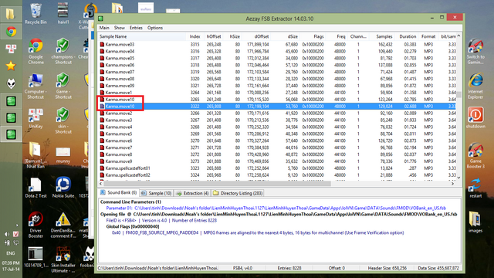Image resolution: width=494 pixels, height=278 pixels.
Task: Click the ENG language indicator in taskbar
Action: pyautogui.click(x=10, y=253)
